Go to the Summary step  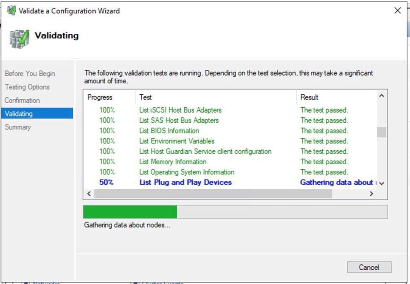(x=18, y=127)
